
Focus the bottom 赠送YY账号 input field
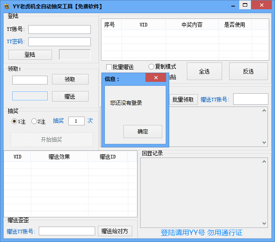67,231
